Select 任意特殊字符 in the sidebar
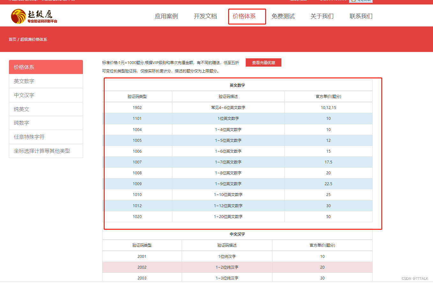433x283 pixels. (x=46, y=137)
